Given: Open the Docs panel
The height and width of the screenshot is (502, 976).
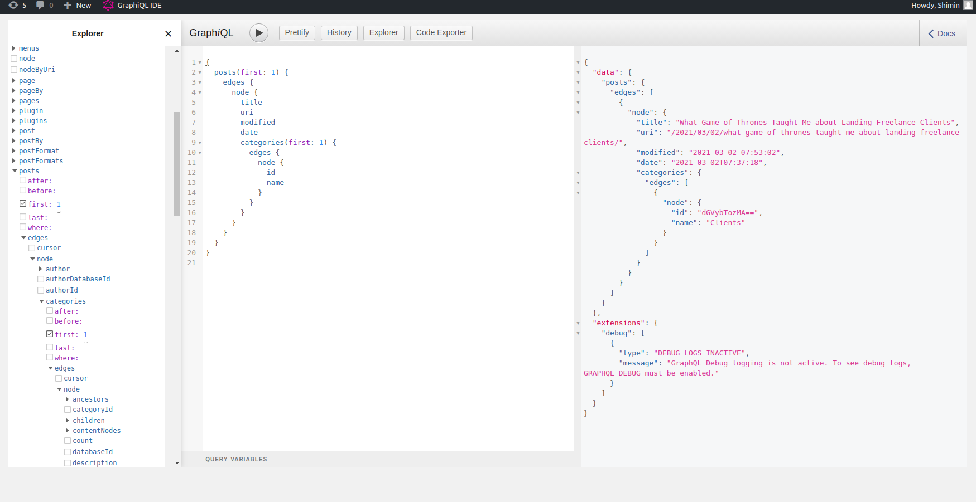Looking at the screenshot, I should [x=943, y=33].
